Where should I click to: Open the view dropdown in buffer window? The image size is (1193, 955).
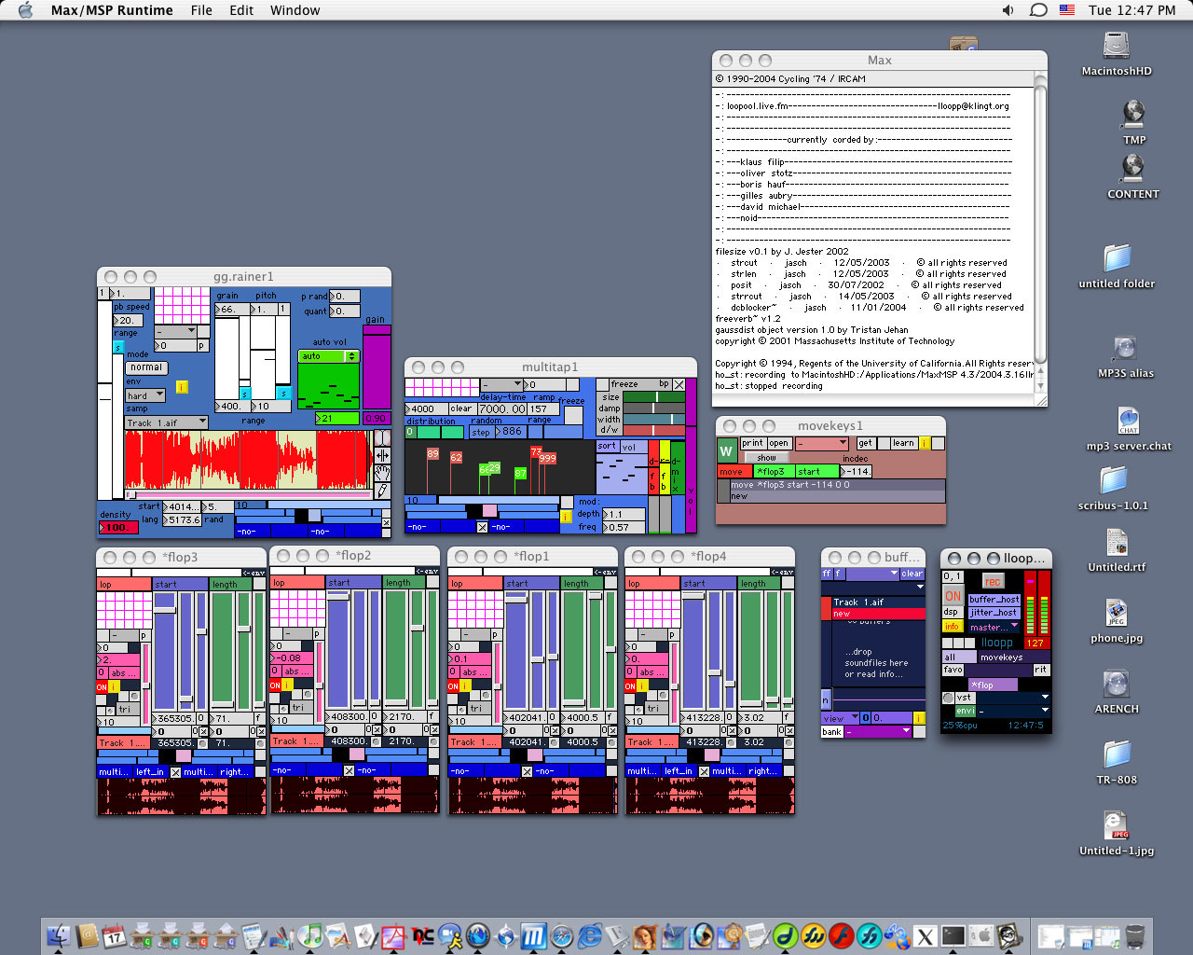[839, 718]
